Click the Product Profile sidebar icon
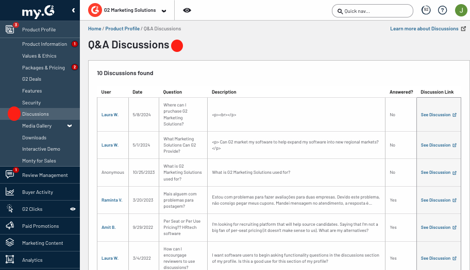The width and height of the screenshot is (470, 270). click(10, 29)
